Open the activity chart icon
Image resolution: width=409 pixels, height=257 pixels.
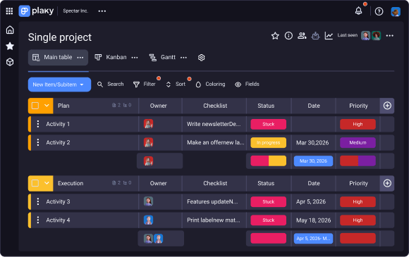tap(329, 36)
